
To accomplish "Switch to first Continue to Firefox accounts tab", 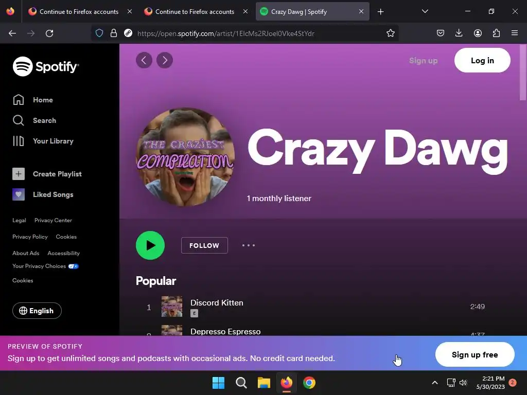I will coord(80,11).
